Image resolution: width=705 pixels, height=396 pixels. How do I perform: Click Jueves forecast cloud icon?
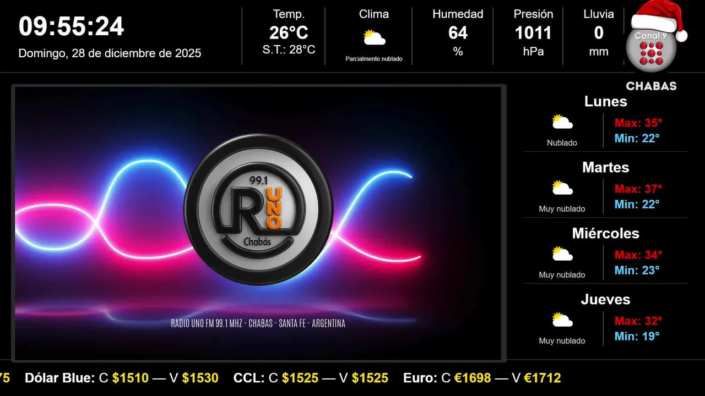[x=562, y=320]
